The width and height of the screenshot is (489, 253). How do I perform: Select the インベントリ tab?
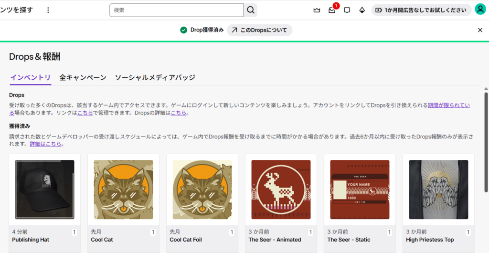pos(30,78)
